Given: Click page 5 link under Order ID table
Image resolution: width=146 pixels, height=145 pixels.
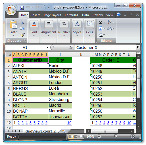Looking at the screenshot, I should 108,123.
